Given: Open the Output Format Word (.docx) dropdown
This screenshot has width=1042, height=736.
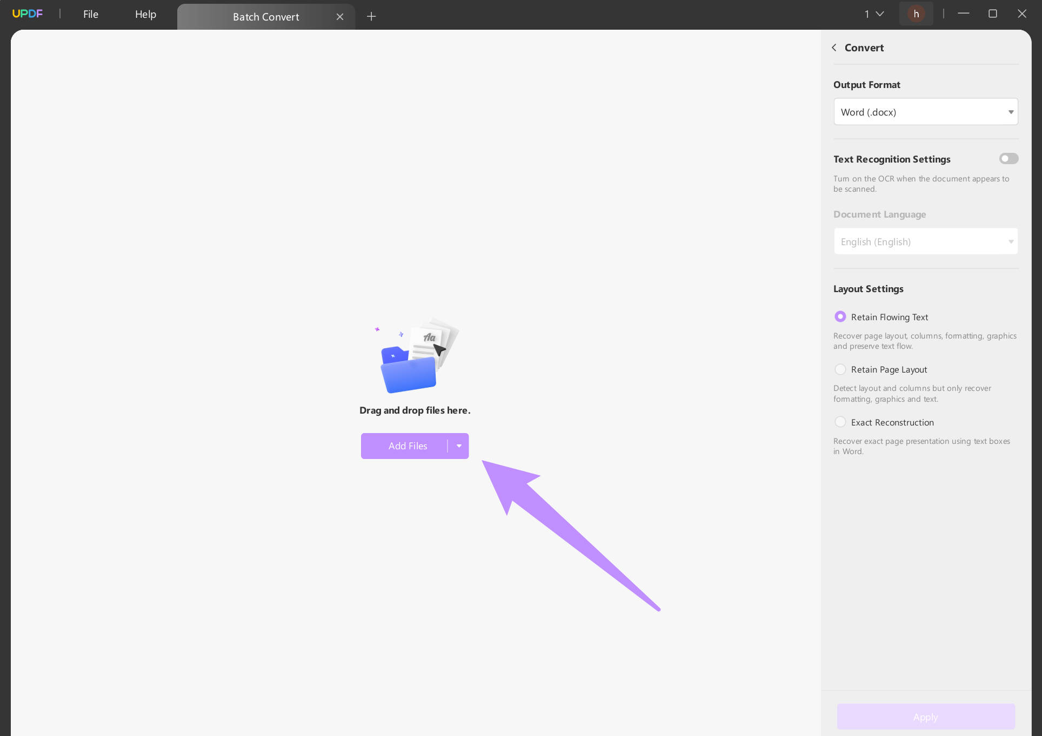Looking at the screenshot, I should [x=925, y=112].
